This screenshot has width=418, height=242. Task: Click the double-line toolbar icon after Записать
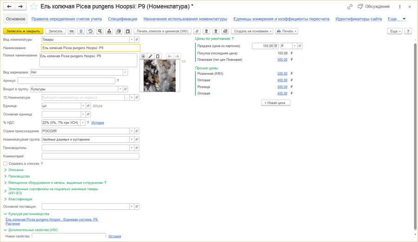pos(72,31)
